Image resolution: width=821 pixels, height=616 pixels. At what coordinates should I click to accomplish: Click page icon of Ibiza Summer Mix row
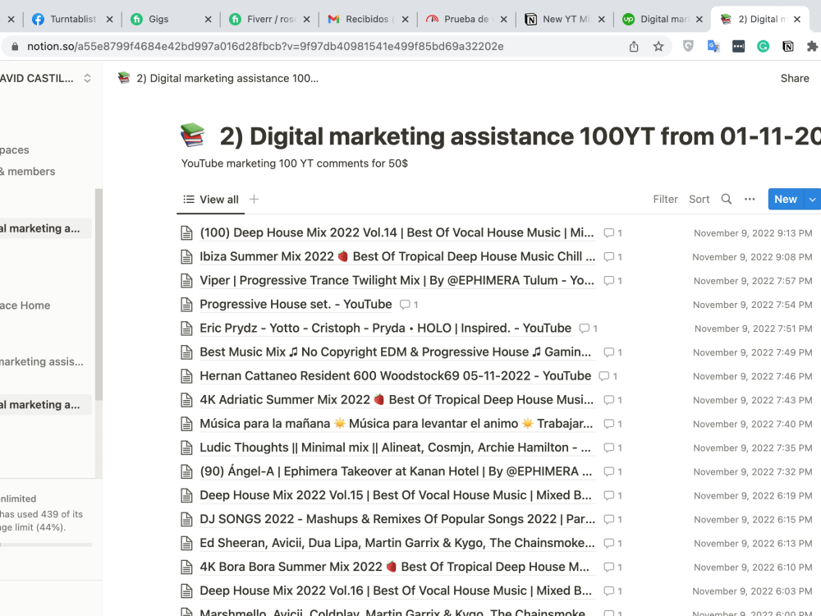[x=186, y=256]
